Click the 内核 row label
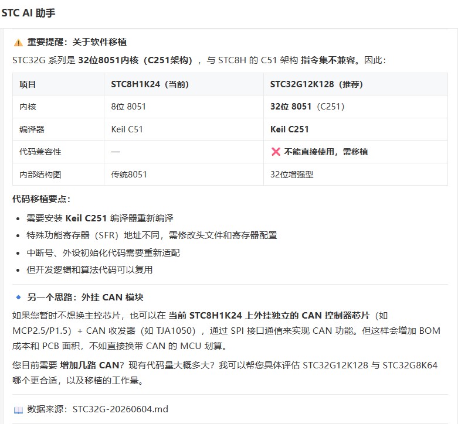This screenshot has width=458, height=424. click(x=28, y=107)
